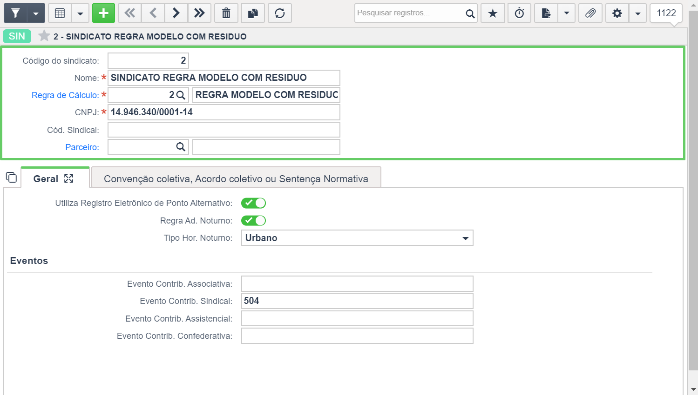Click the Código do sindicato field
Screen dimensions: 698x395
tap(148, 60)
